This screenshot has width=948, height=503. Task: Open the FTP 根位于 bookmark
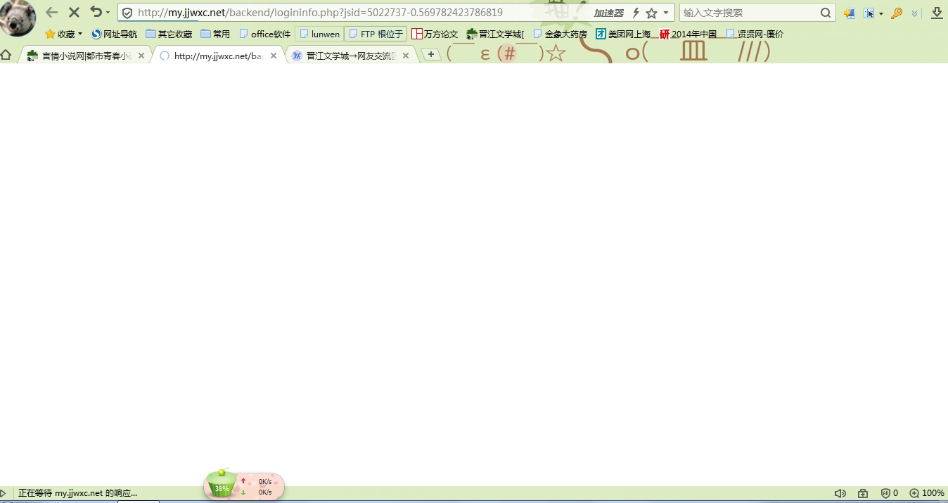click(376, 34)
